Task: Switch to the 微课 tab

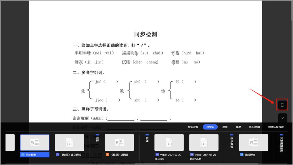Action: coord(238,127)
